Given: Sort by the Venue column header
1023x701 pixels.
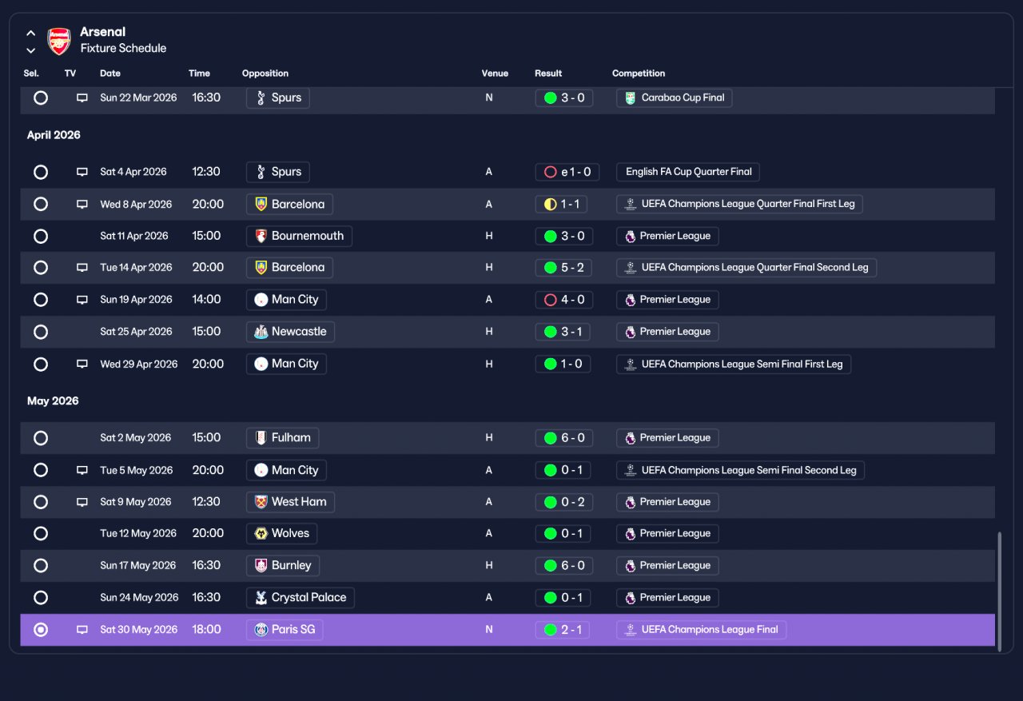Looking at the screenshot, I should [495, 74].
